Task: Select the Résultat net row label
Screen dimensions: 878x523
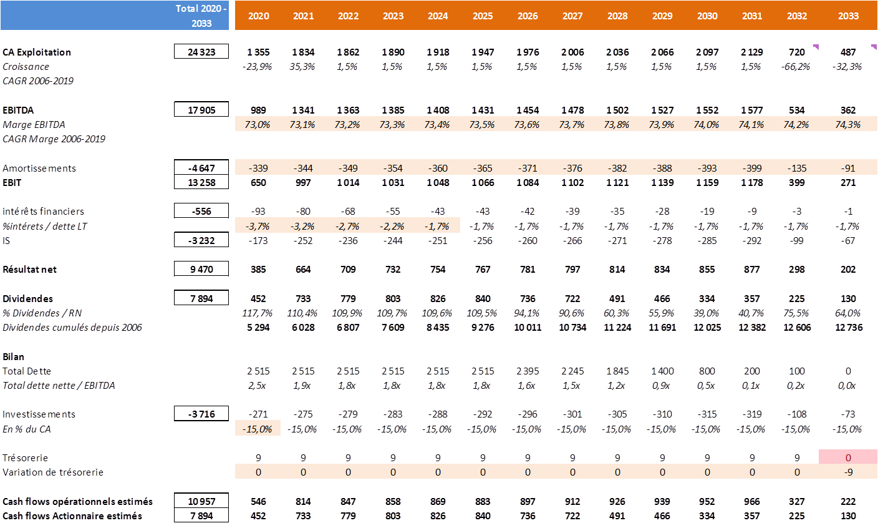Action: click(29, 270)
